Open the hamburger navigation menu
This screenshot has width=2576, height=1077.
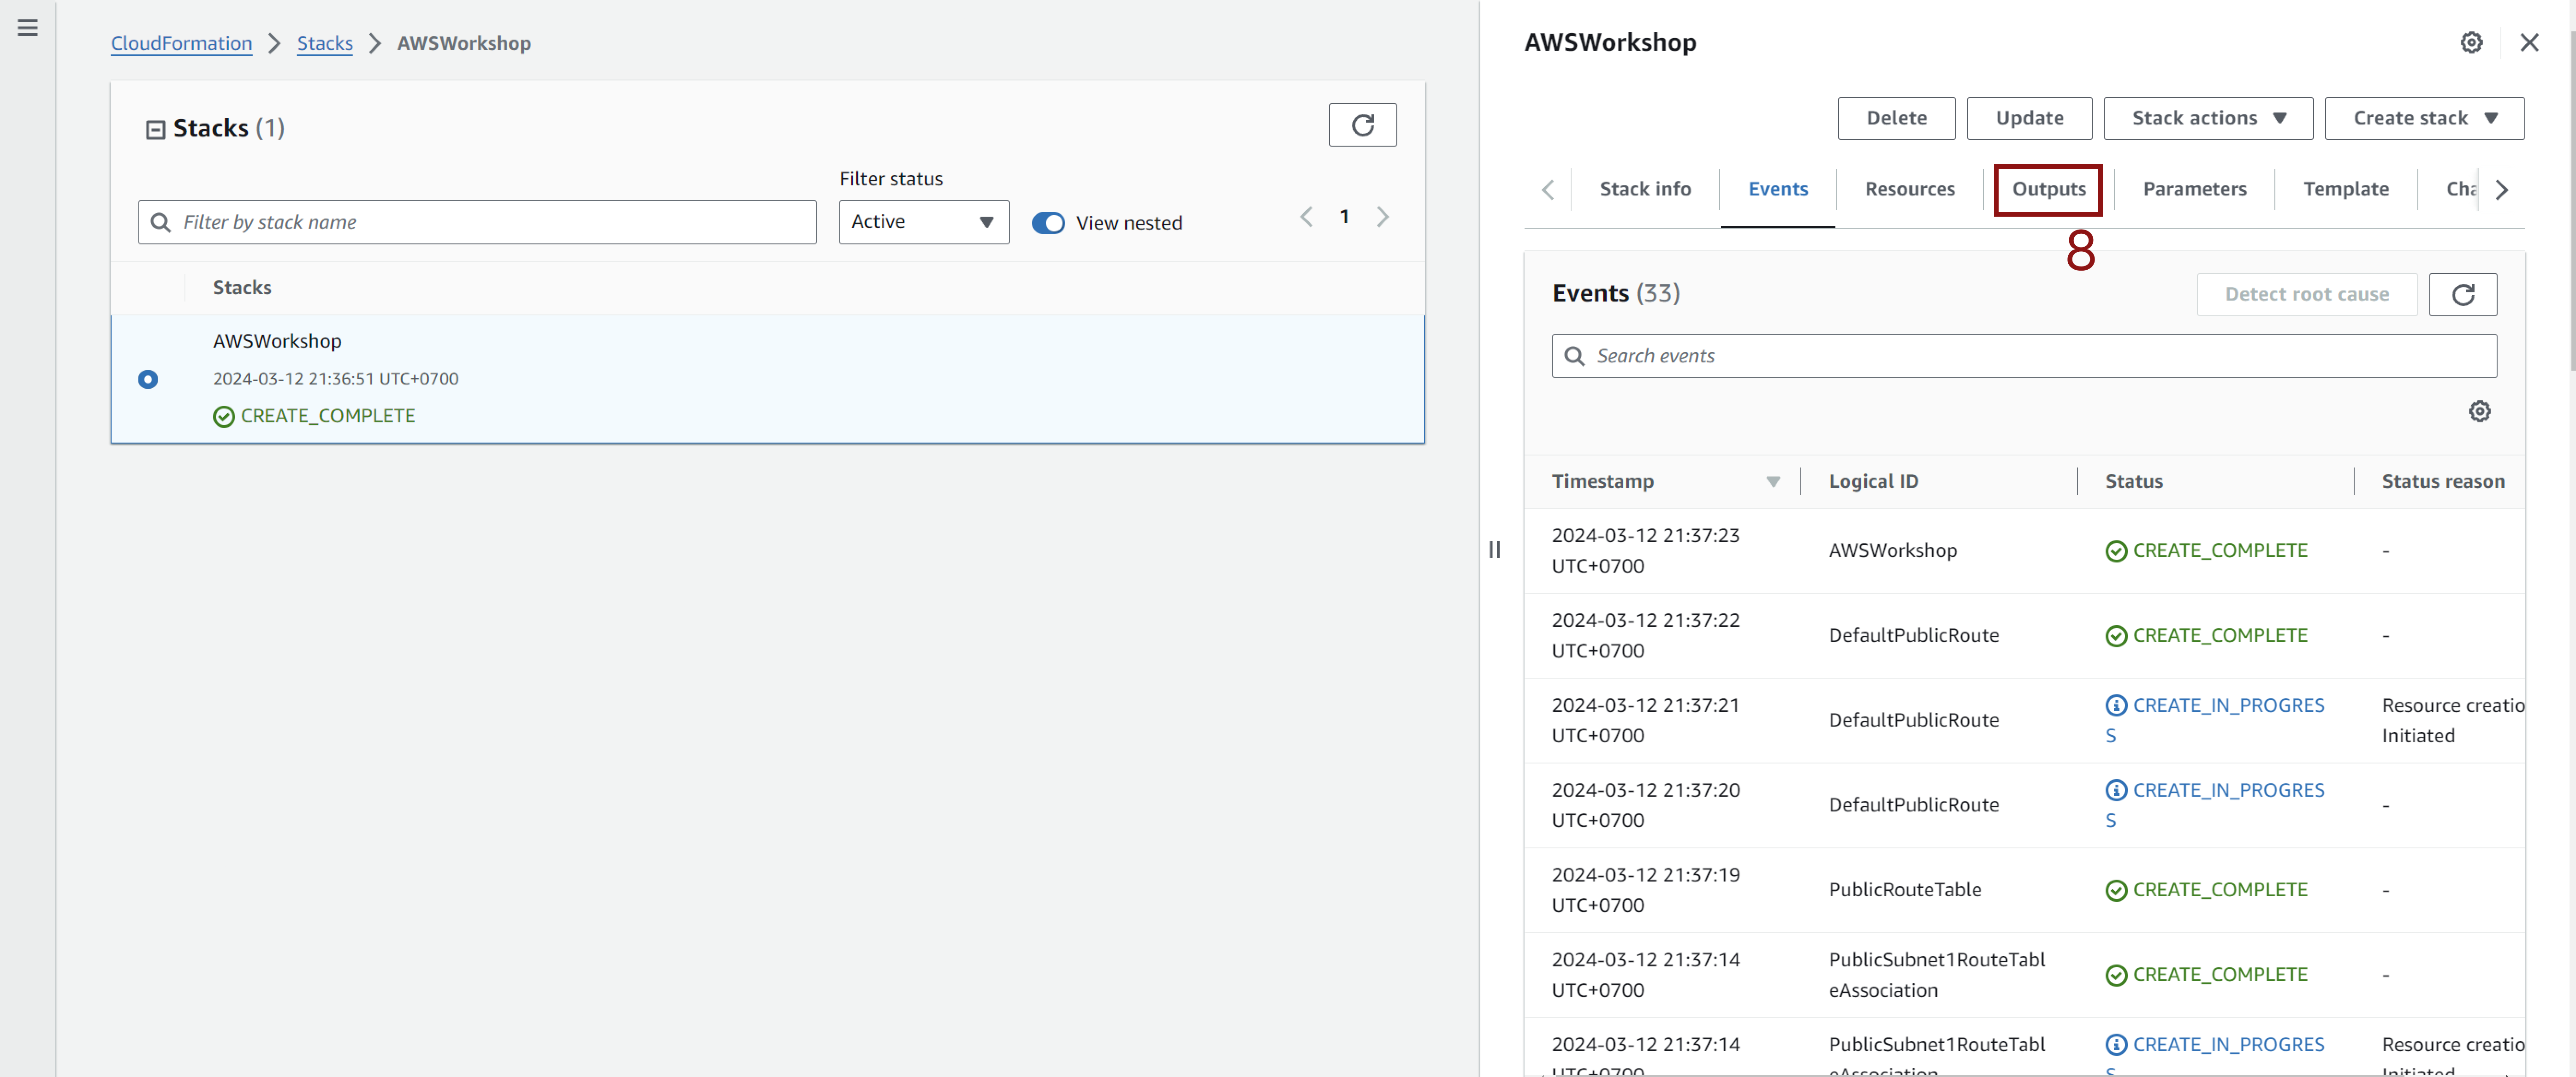coord(27,28)
